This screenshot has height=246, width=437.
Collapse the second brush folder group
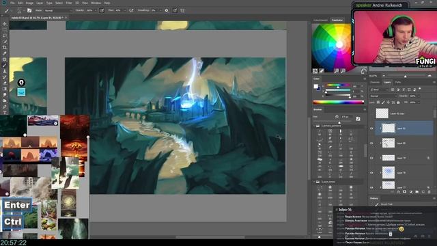[314, 182]
